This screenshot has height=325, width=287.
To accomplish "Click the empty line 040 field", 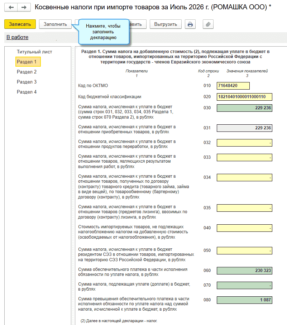I will click(244, 228).
